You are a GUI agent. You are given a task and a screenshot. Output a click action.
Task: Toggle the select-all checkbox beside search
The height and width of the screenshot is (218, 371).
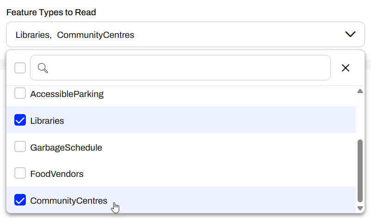tap(20, 68)
